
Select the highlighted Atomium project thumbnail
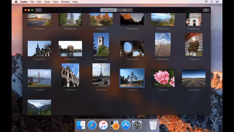[x=132, y=78]
